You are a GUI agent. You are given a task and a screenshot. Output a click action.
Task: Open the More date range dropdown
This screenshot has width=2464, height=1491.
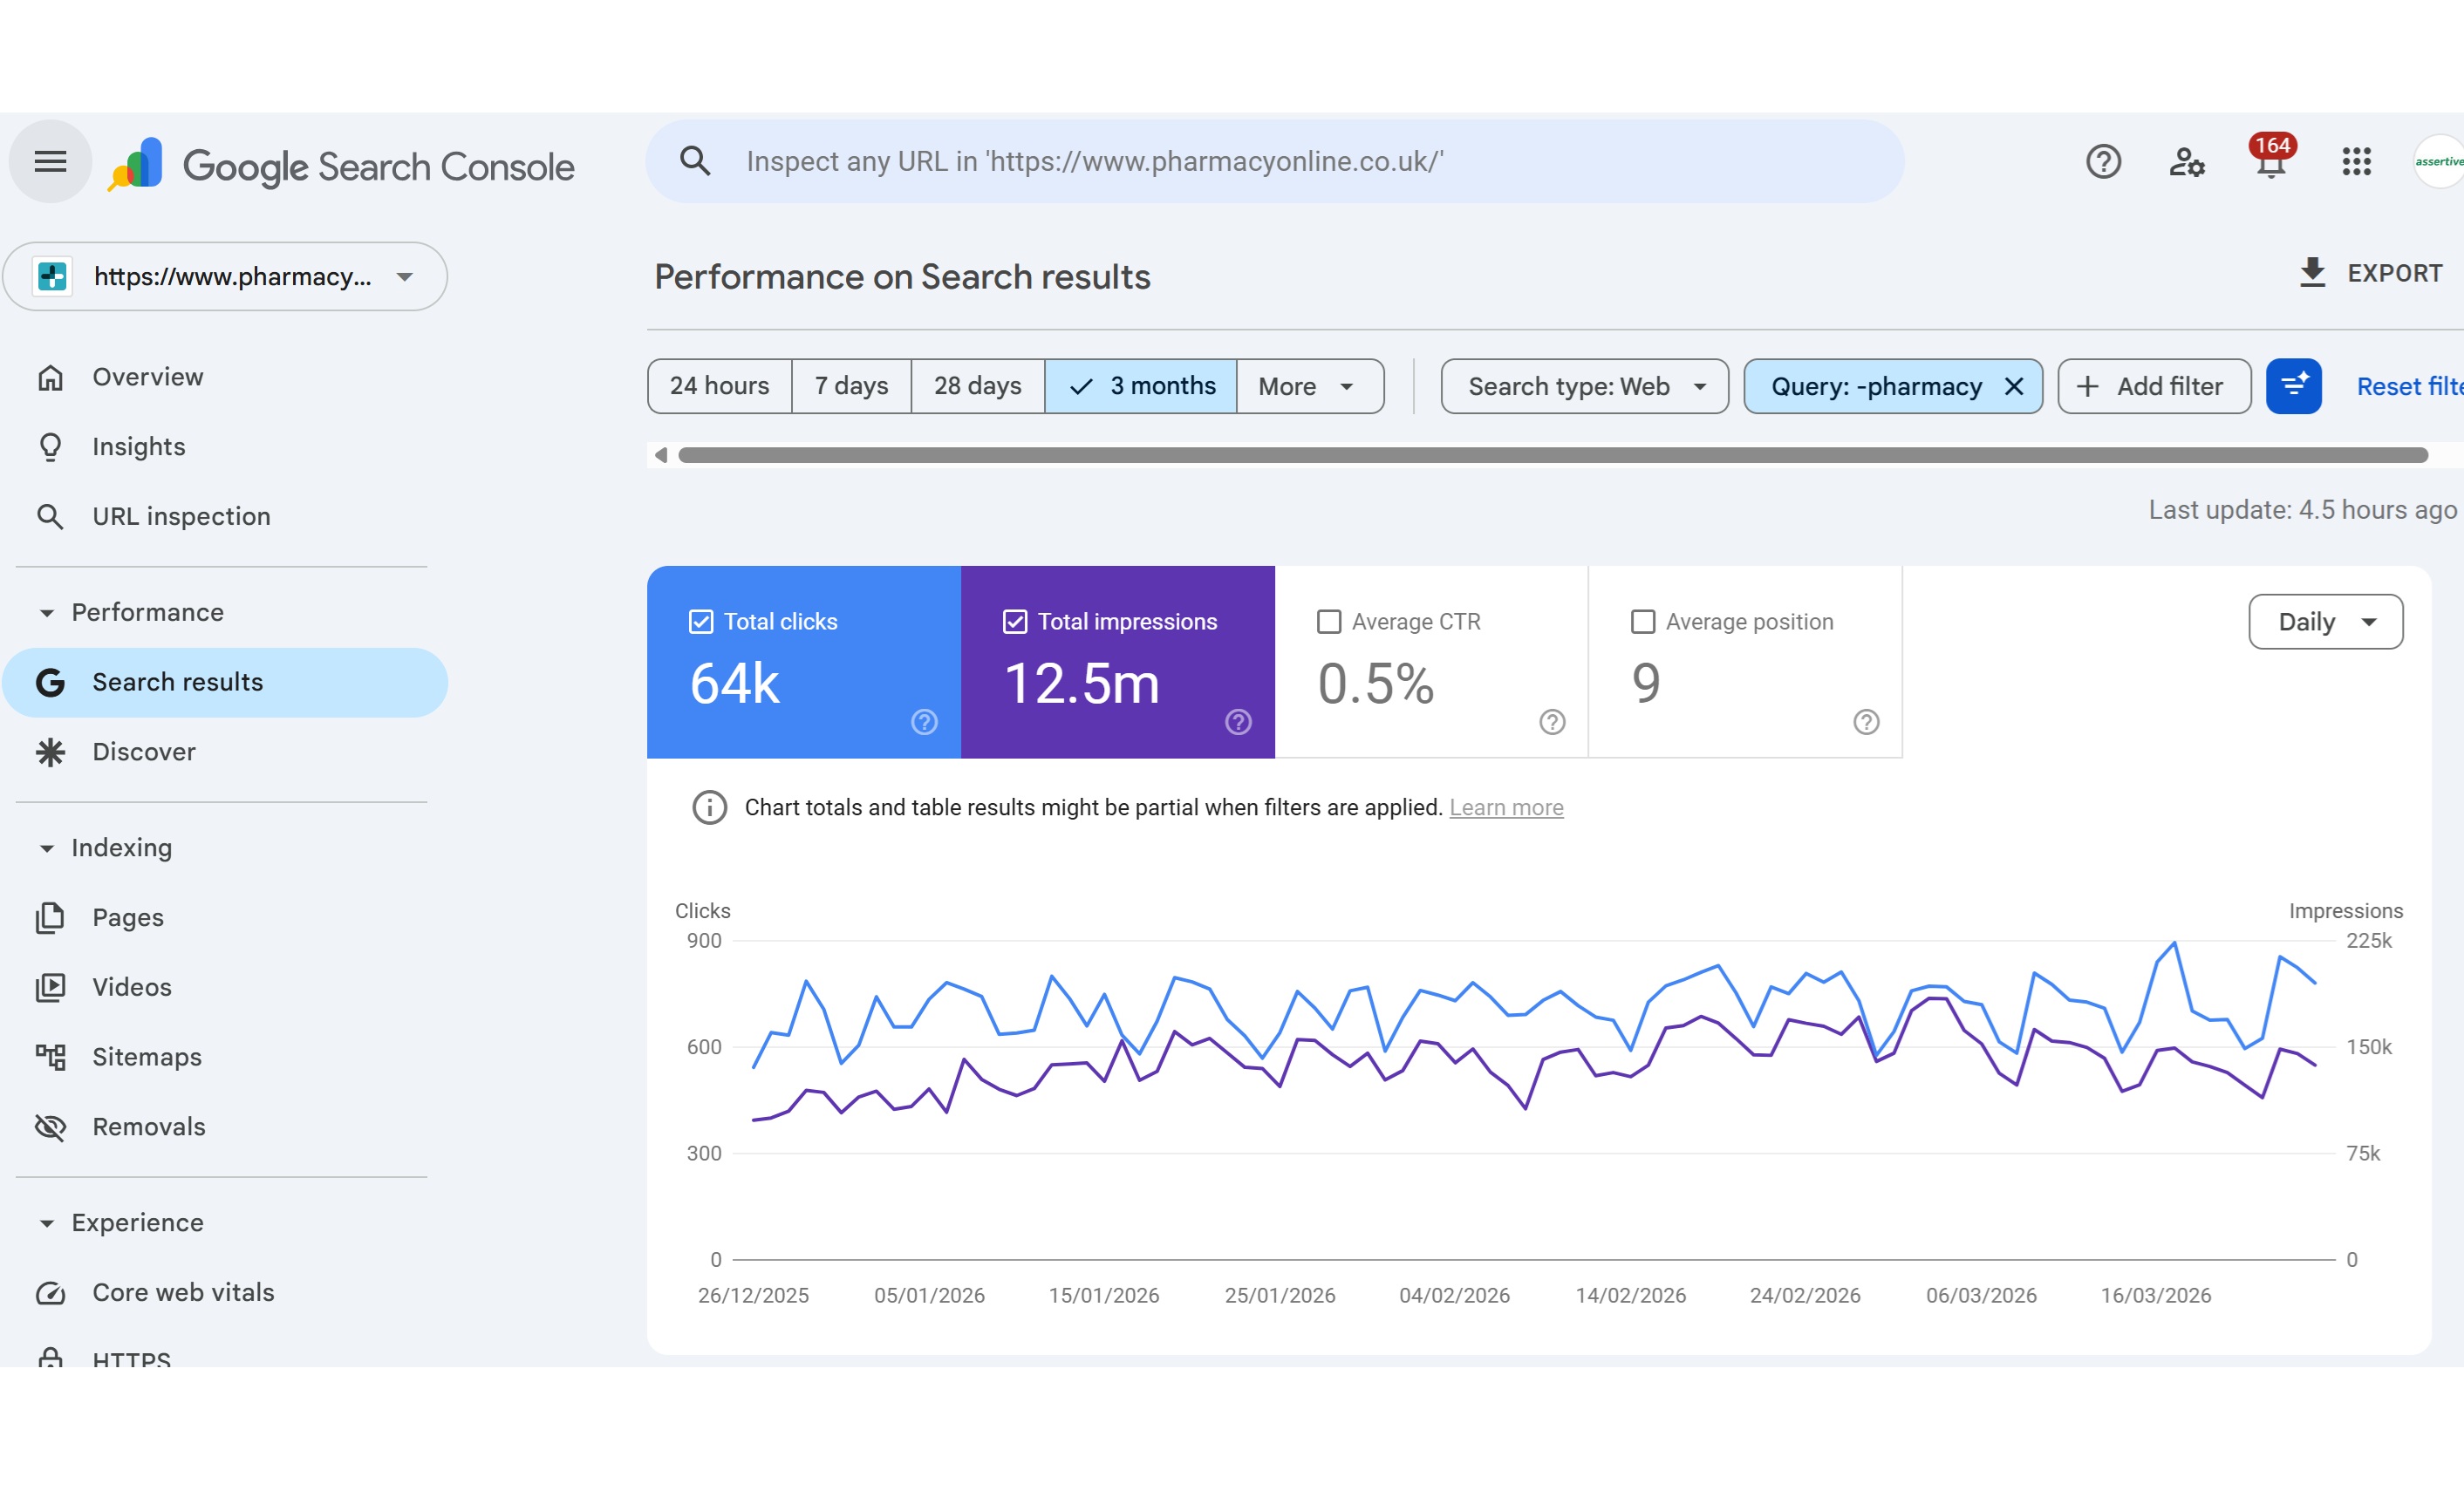coord(1308,386)
